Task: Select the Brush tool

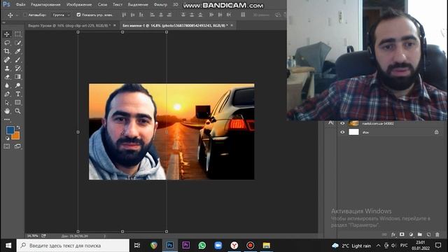Action: [x=17, y=59]
